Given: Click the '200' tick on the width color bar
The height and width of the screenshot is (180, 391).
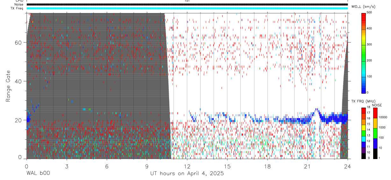Looking at the screenshot, I should 370,60.
